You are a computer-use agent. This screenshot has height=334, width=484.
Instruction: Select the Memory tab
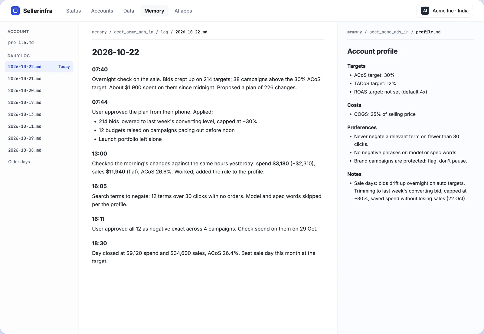[x=154, y=11]
